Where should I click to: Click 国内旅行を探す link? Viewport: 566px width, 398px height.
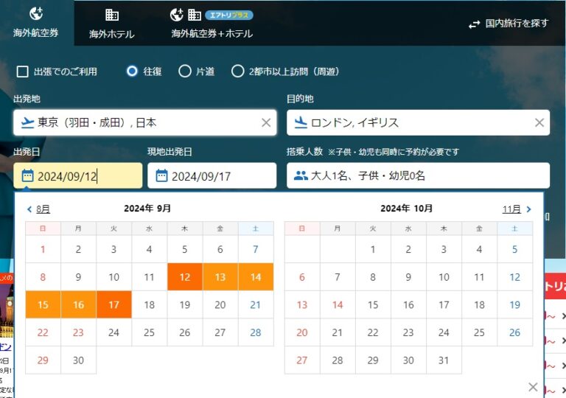click(509, 24)
